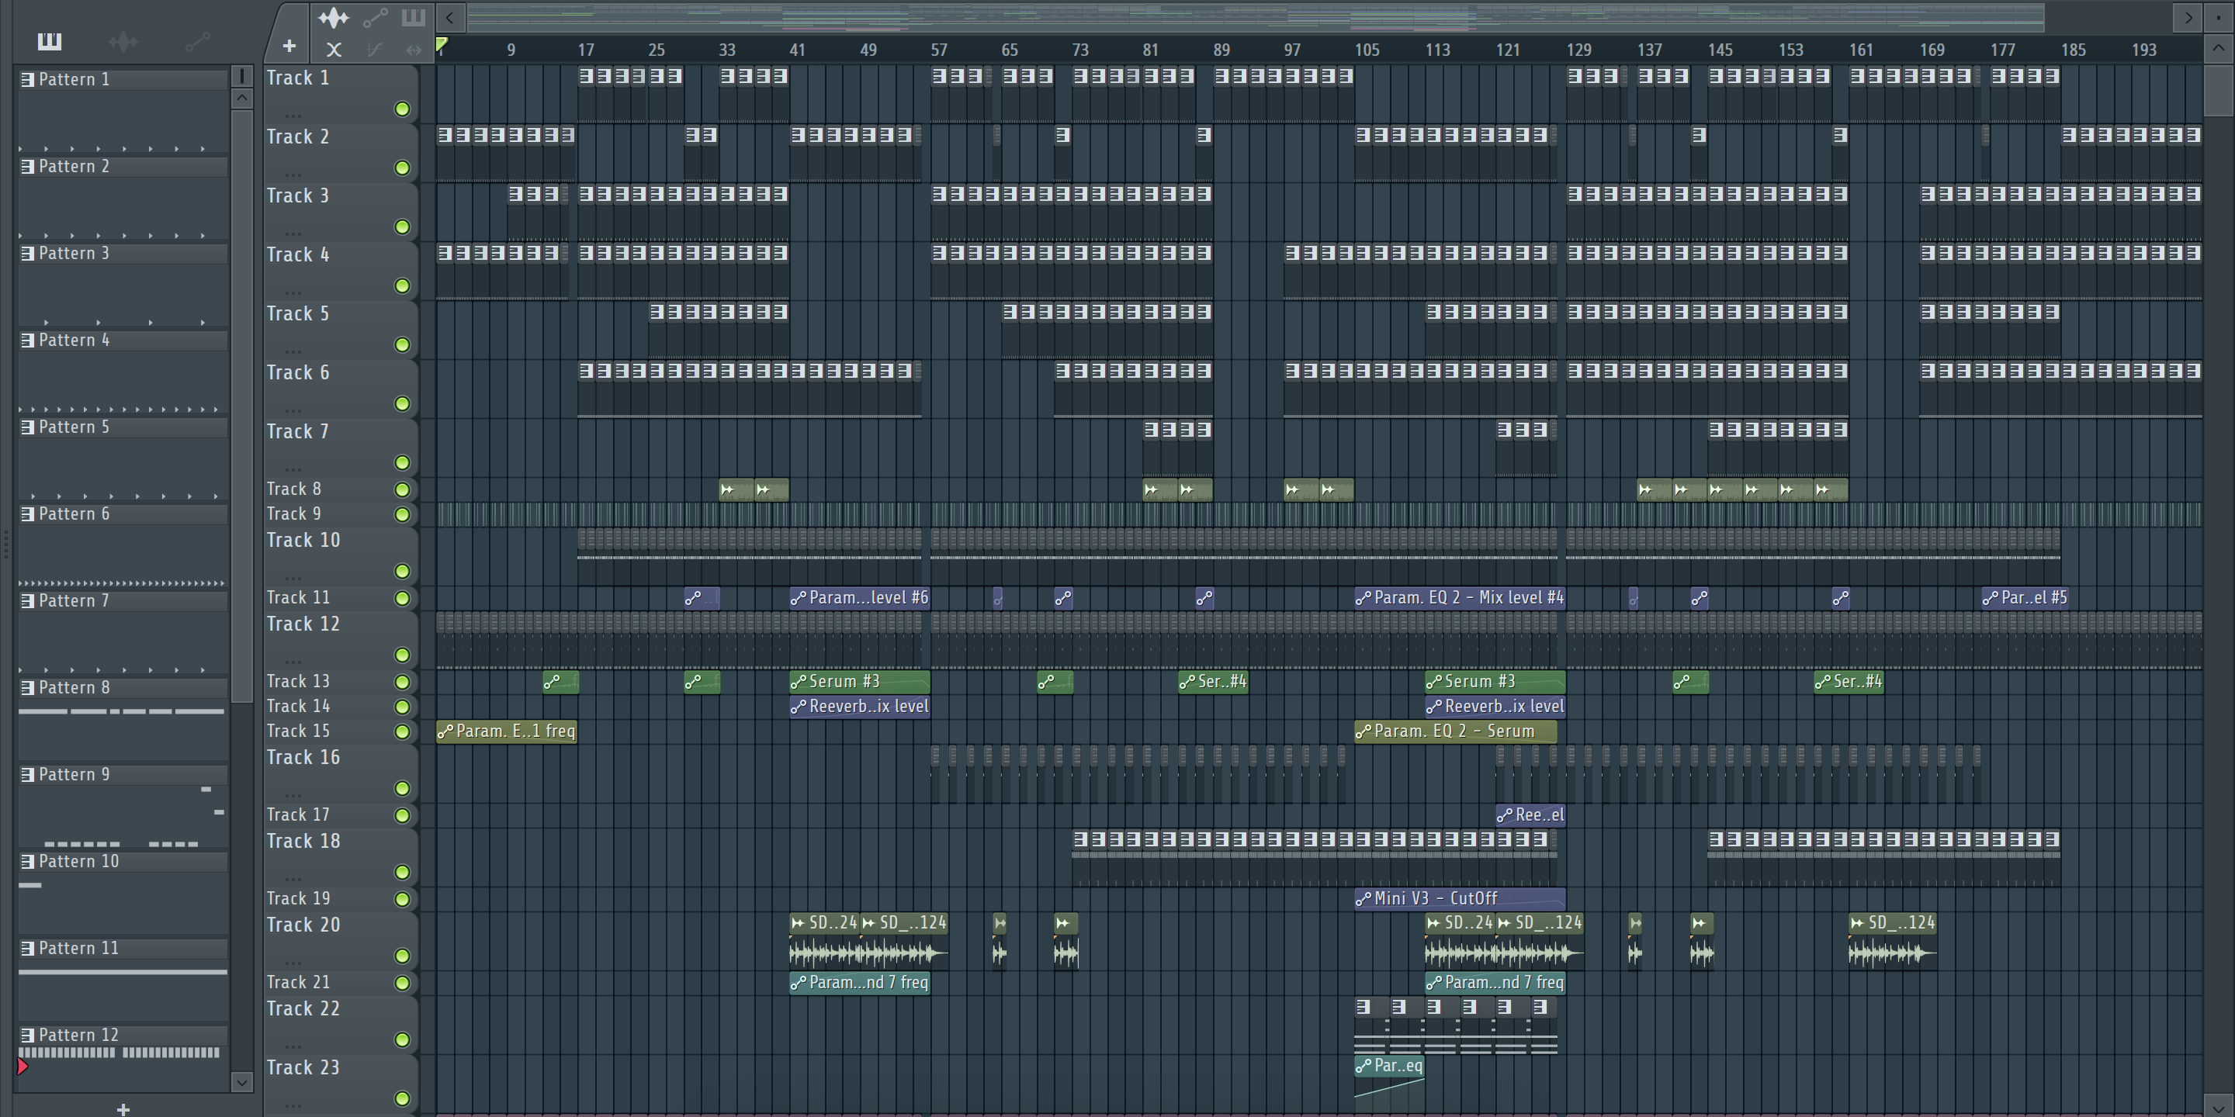Mute Track 2 using its green LED
Viewport: 2235px width, 1117px height.
(x=402, y=168)
